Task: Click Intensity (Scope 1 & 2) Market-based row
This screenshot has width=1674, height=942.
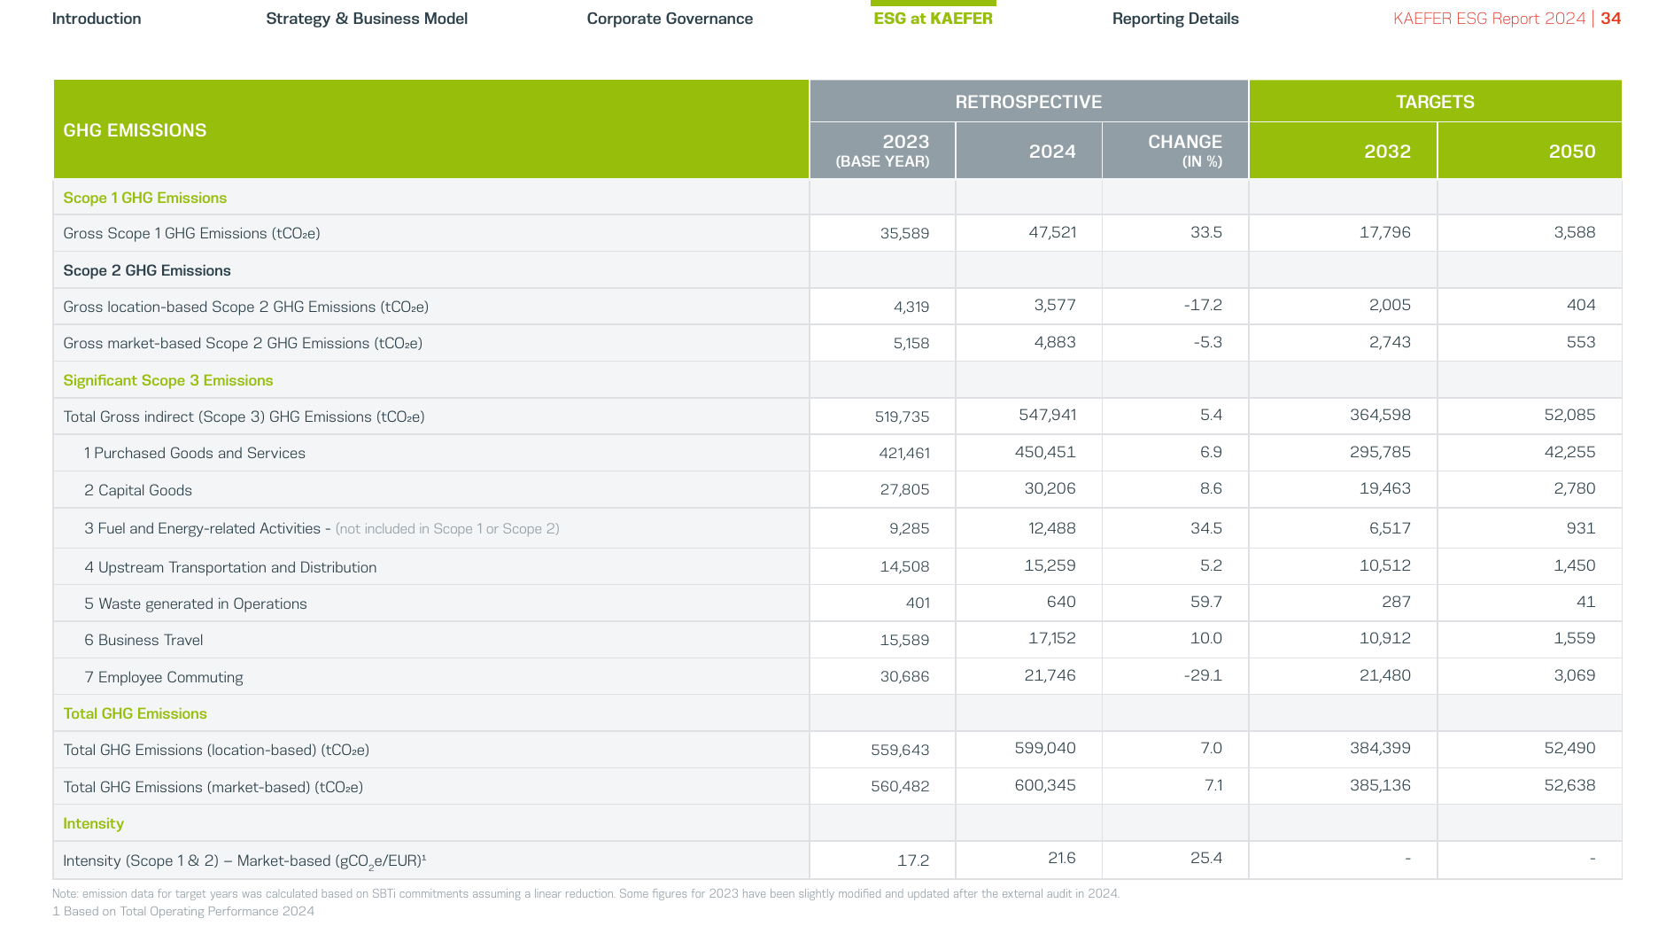Action: pyautogui.click(x=244, y=860)
